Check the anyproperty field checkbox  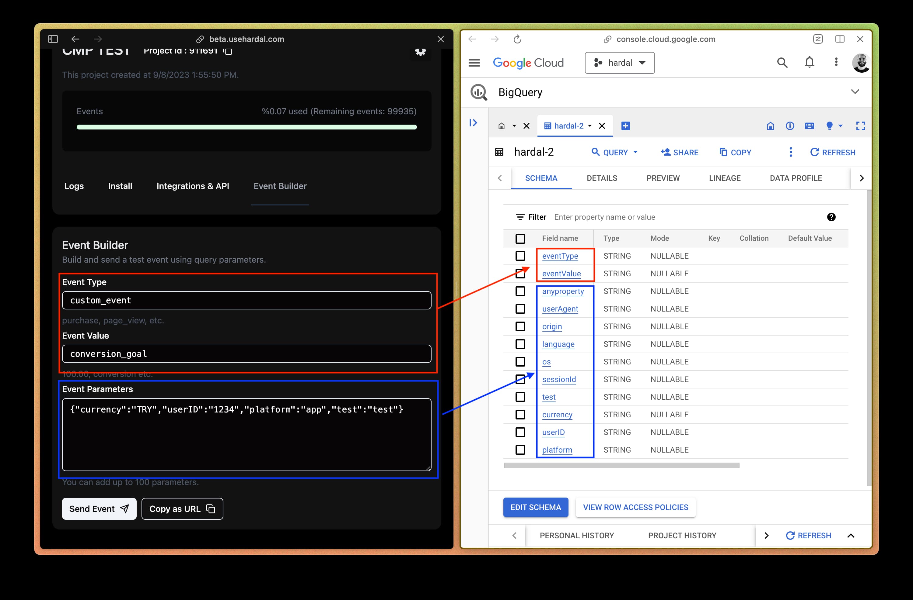click(520, 291)
